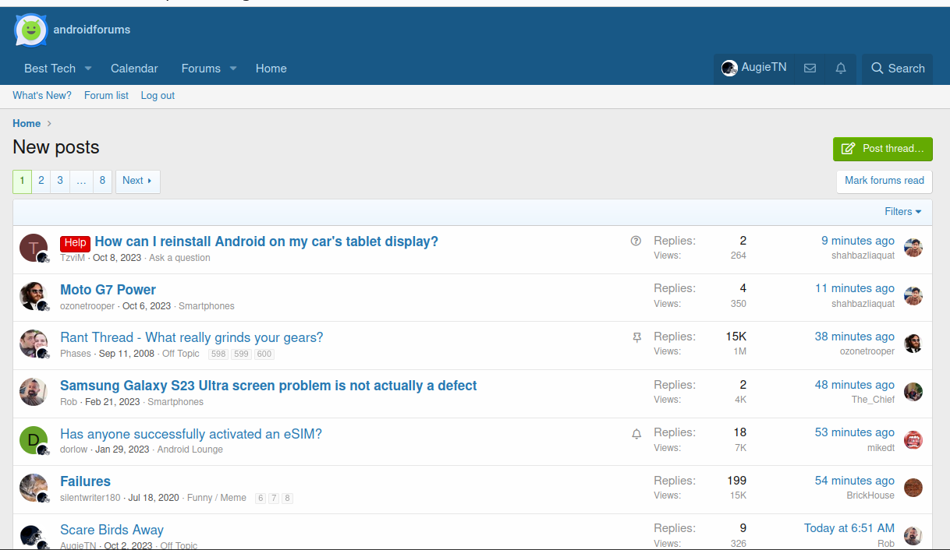Screen dimensions: 950x550
Task: Click TzviM's avatar icon
Action: coord(34,248)
